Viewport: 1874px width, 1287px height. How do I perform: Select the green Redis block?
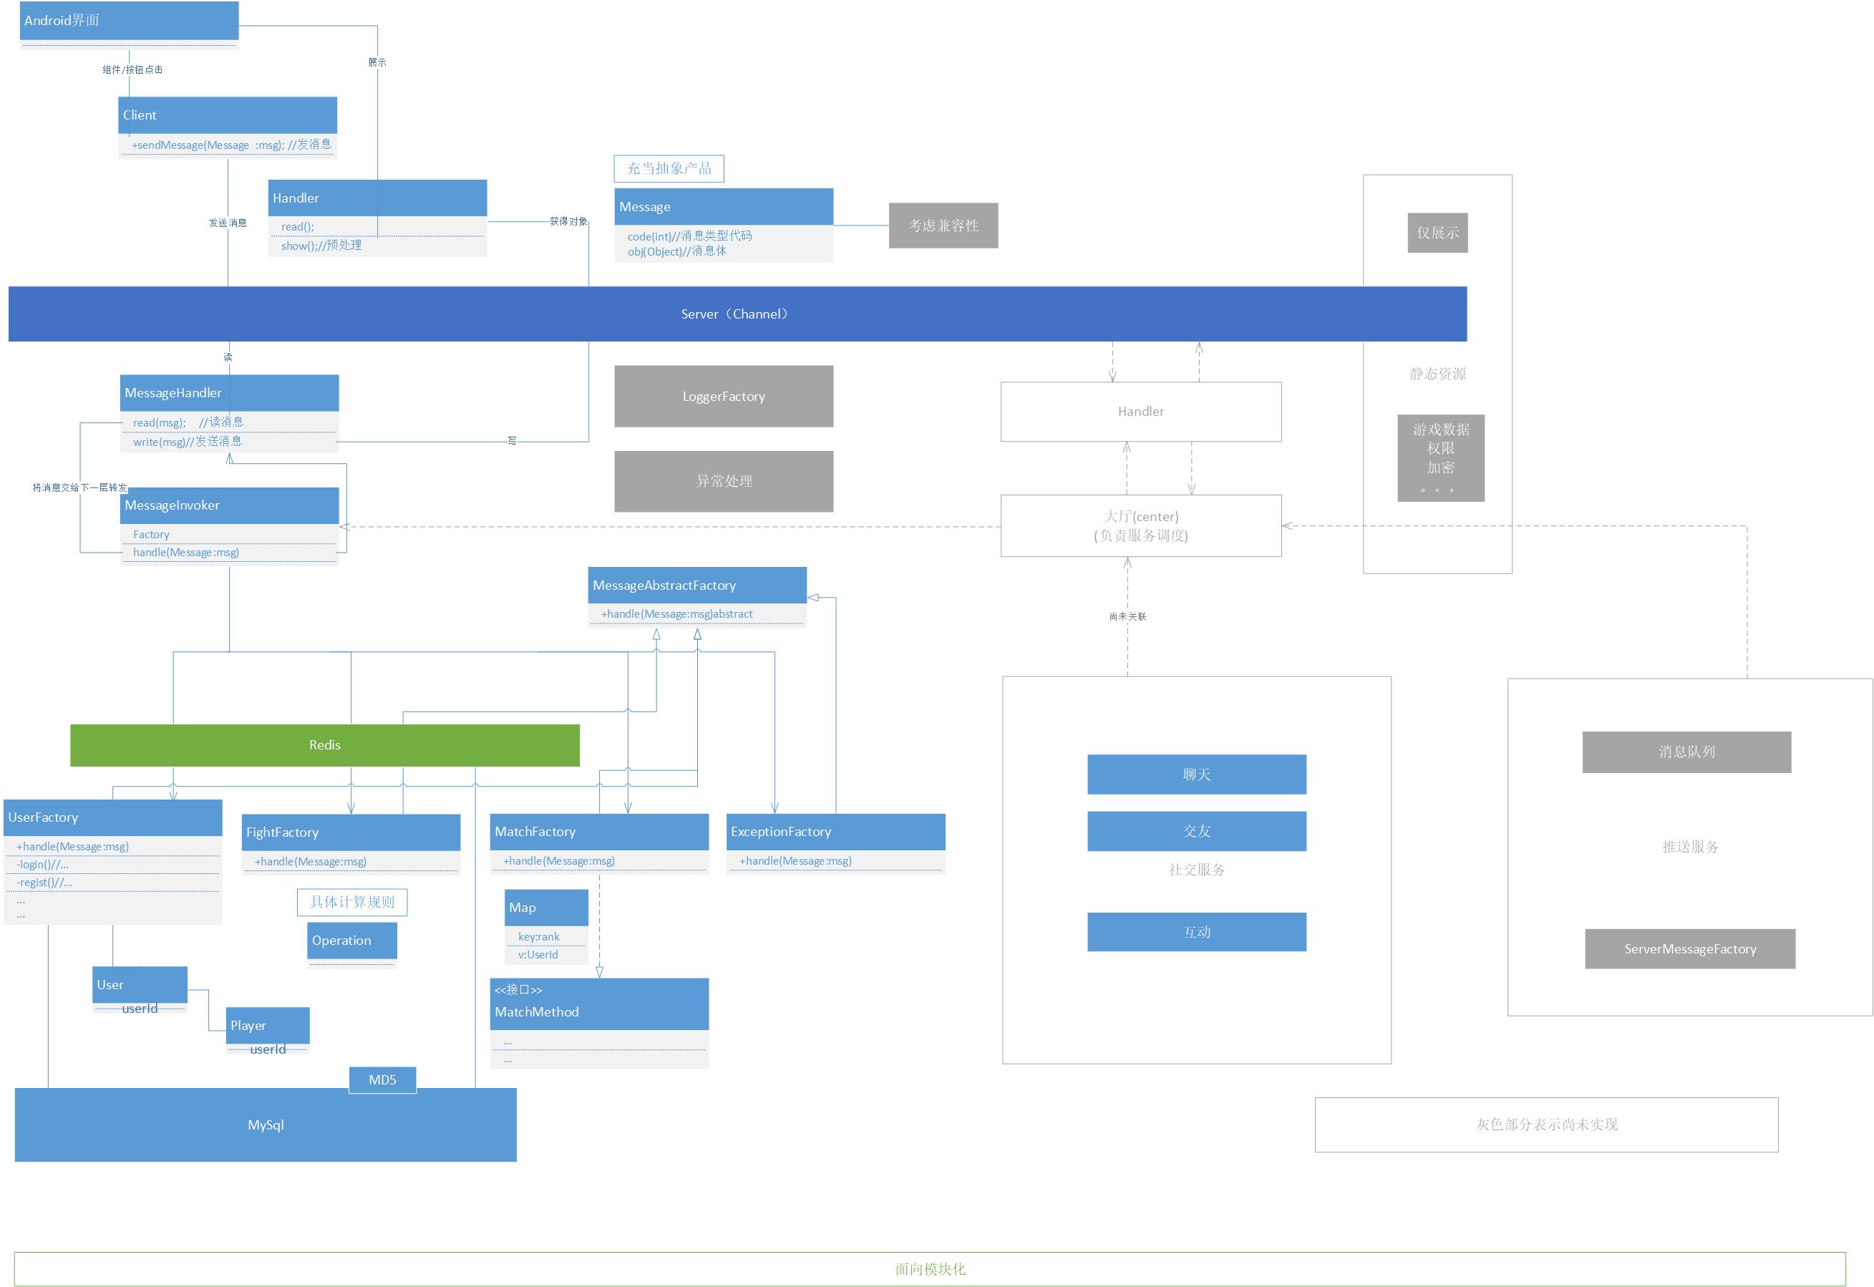click(x=324, y=745)
